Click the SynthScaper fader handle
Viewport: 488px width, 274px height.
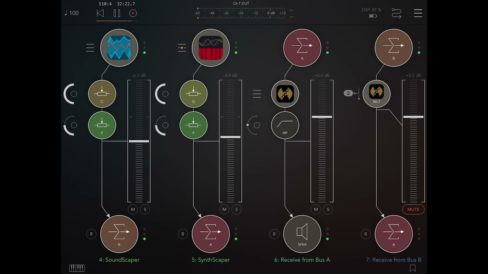point(230,137)
